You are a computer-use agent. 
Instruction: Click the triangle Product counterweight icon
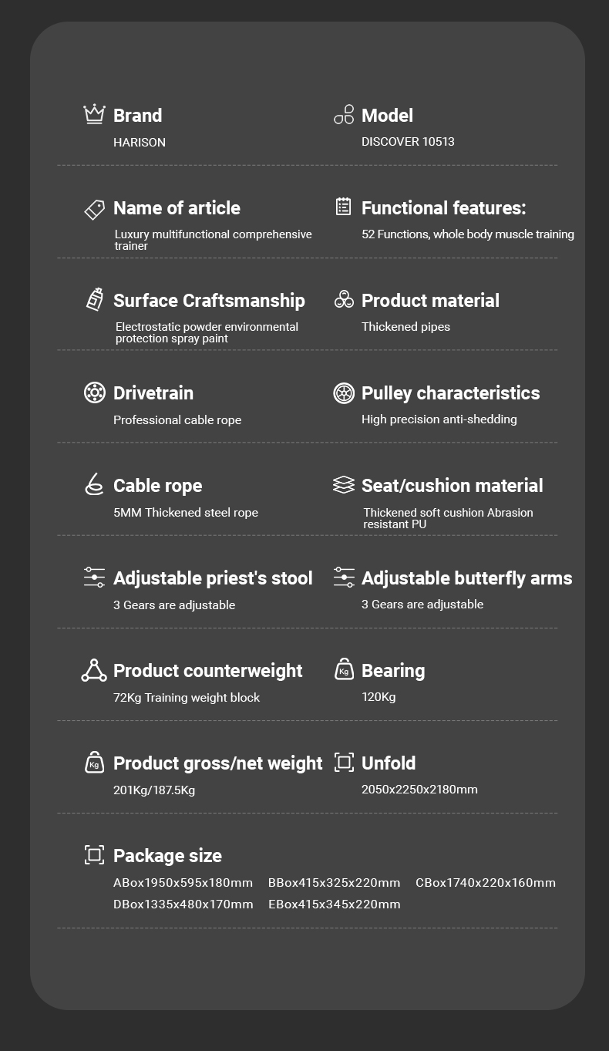click(94, 670)
